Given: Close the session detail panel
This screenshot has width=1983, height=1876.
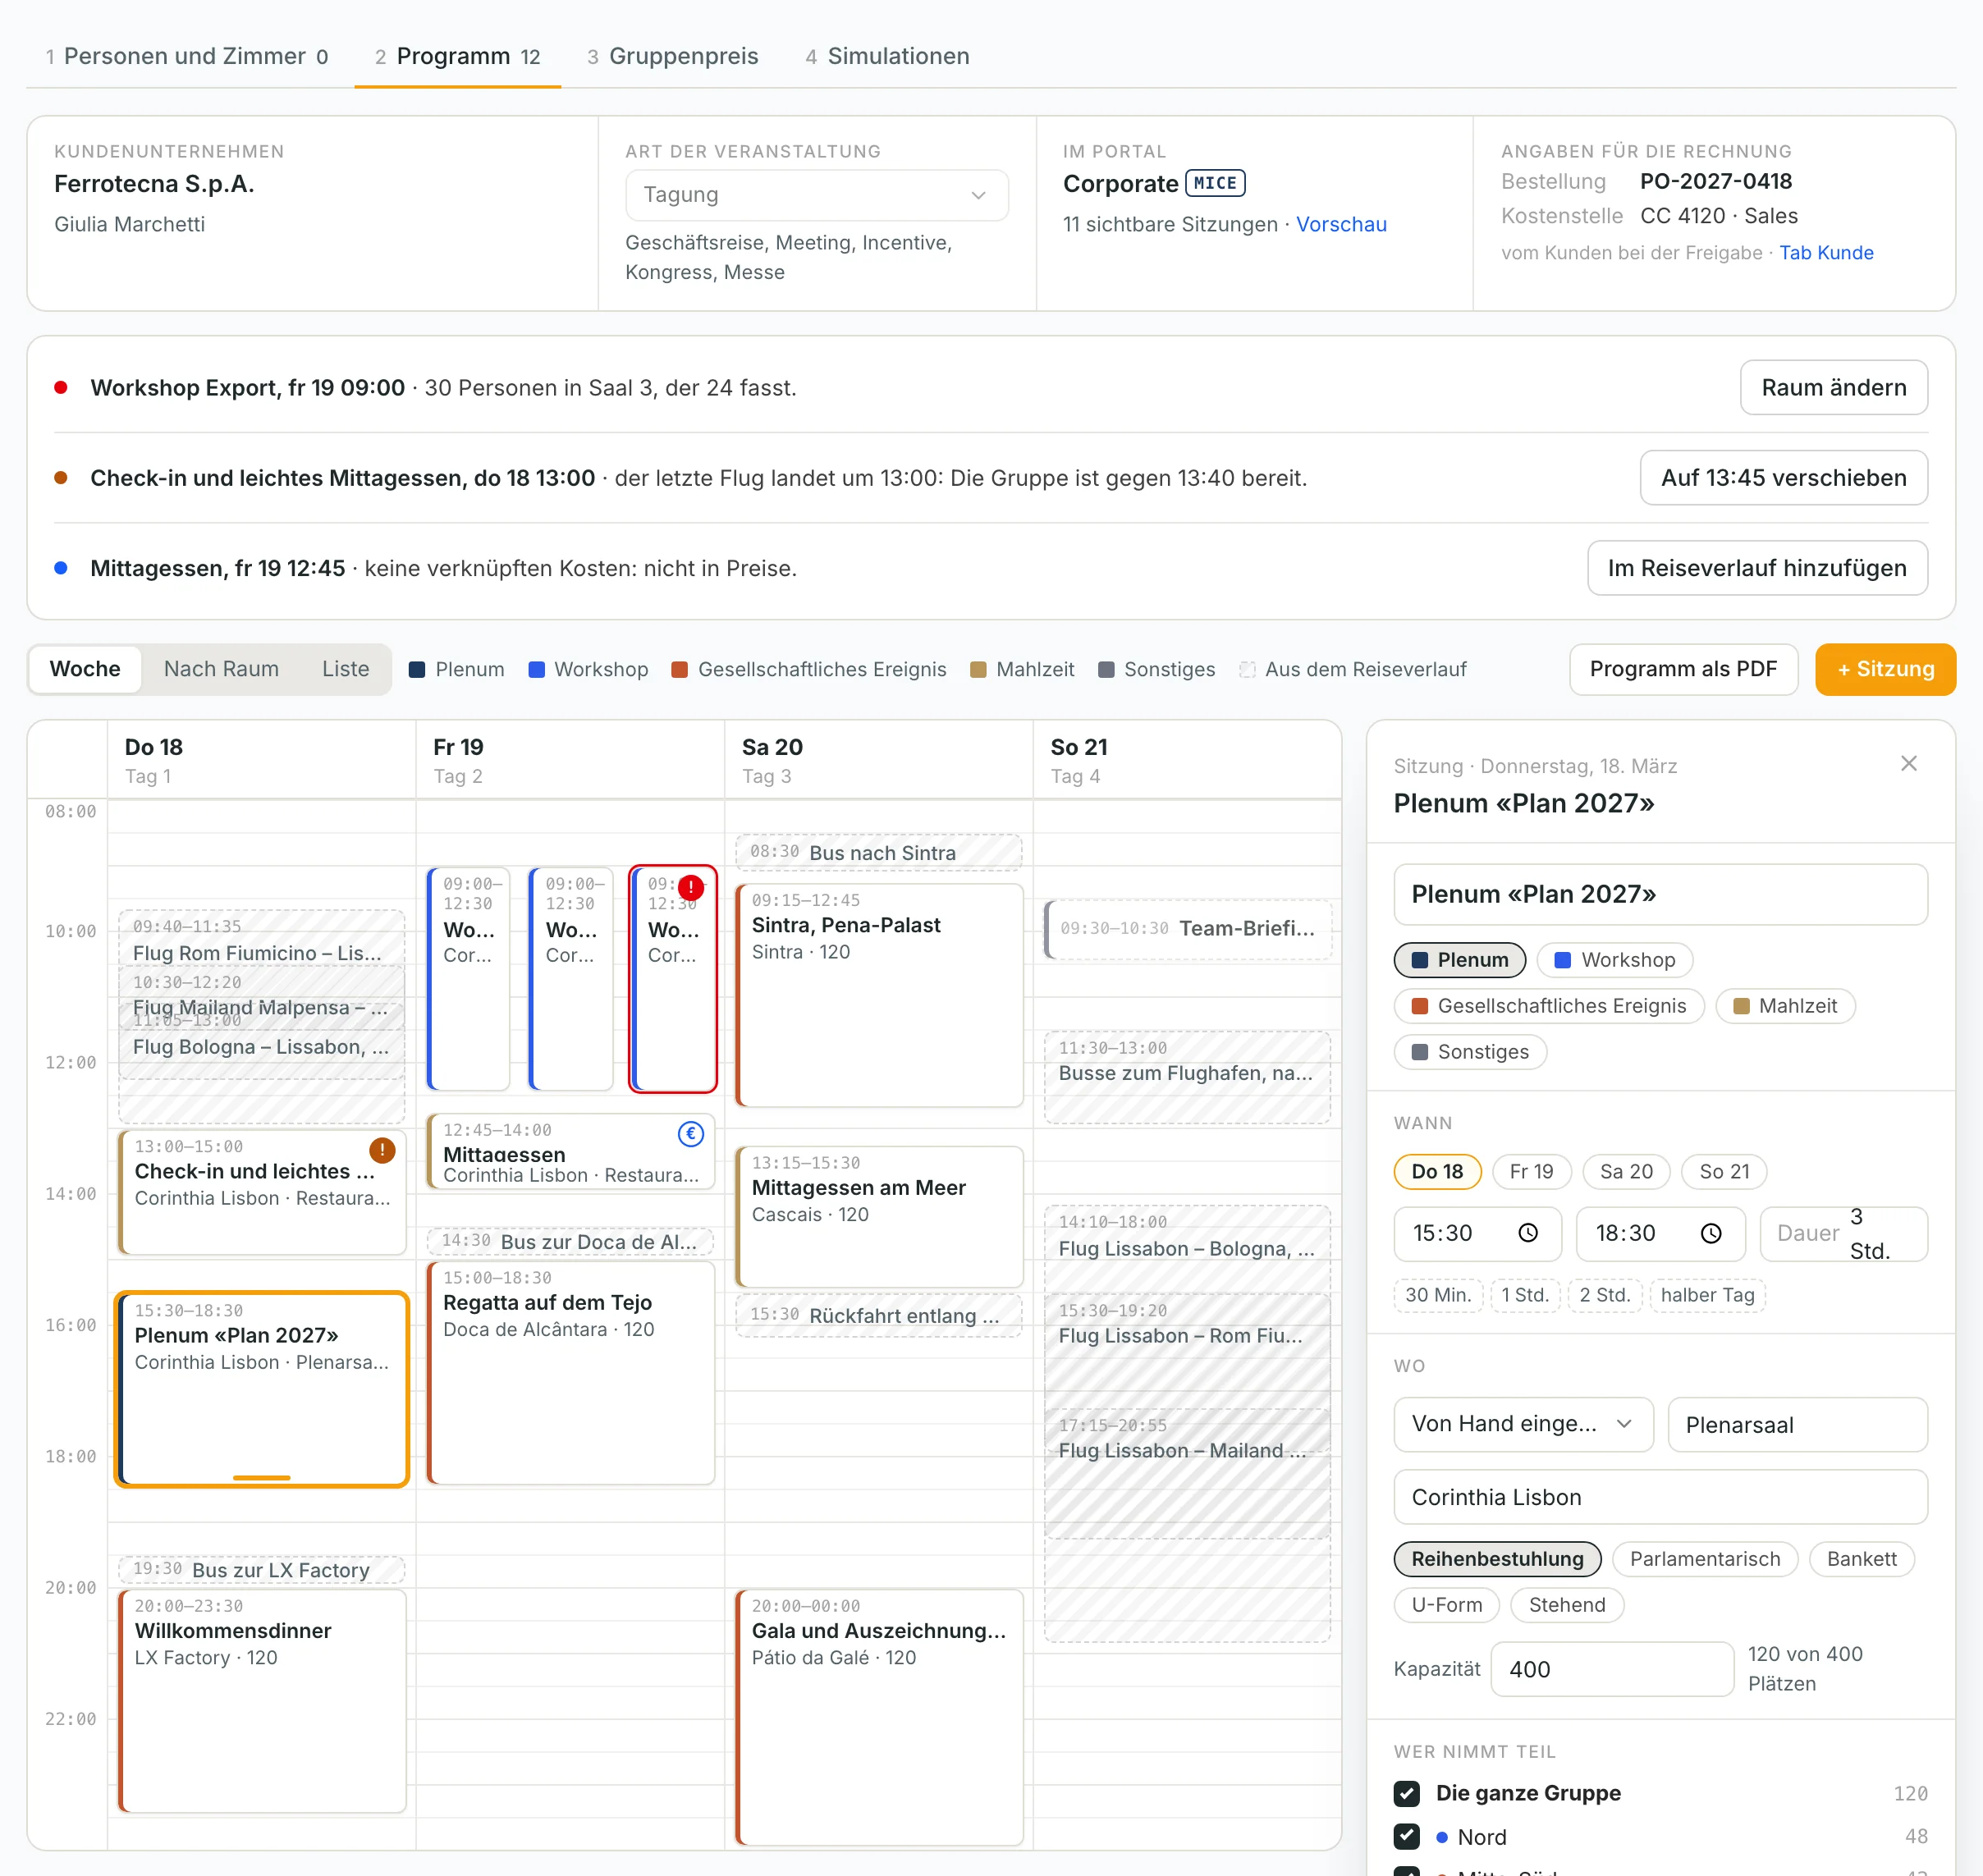Looking at the screenshot, I should (1908, 764).
